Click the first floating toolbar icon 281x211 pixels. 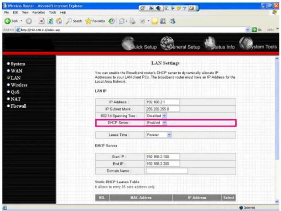(143, 8)
